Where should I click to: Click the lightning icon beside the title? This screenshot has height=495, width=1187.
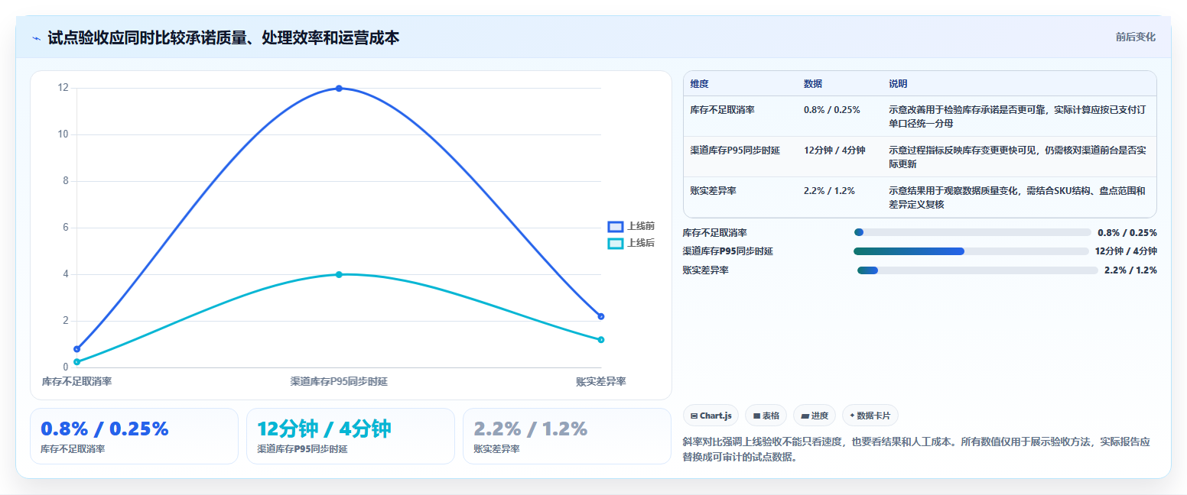36,38
